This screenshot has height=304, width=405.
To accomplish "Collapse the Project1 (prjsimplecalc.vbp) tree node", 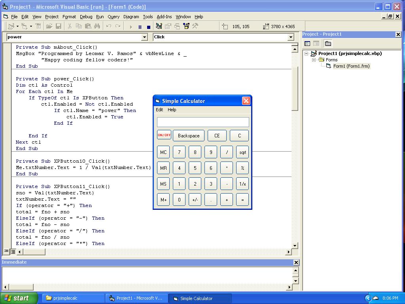I will tap(307, 54).
